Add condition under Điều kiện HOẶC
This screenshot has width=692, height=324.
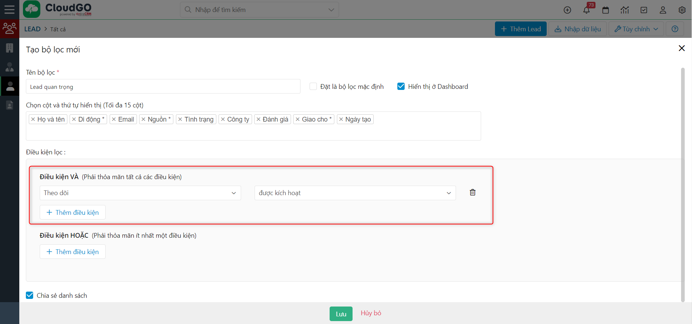tap(72, 252)
